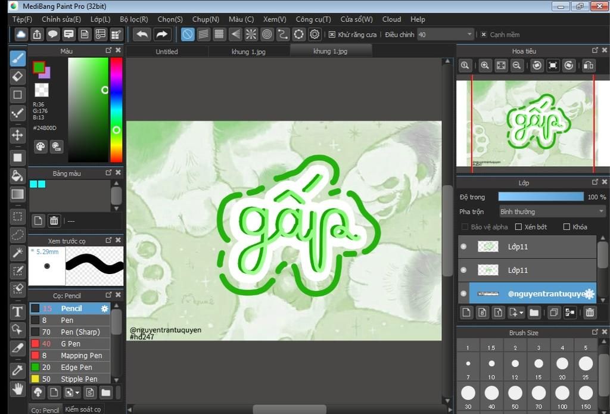Select the Mapping Pen brush

tap(70, 355)
